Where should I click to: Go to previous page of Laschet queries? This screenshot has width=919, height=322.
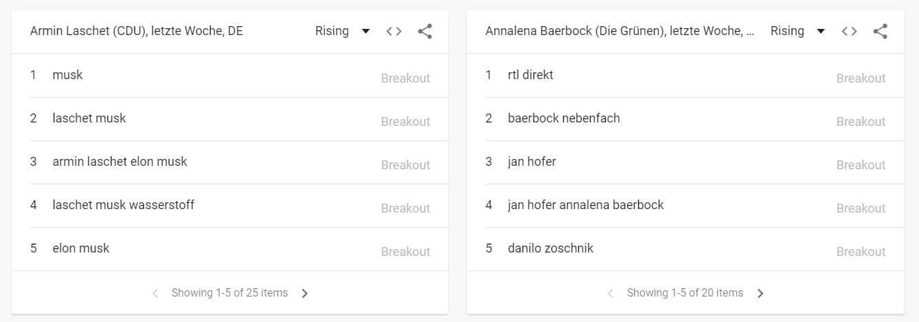pos(155,293)
